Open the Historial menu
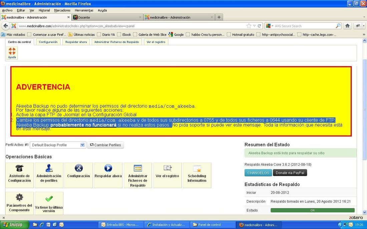This screenshot has height=229, width=367. [44, 10]
